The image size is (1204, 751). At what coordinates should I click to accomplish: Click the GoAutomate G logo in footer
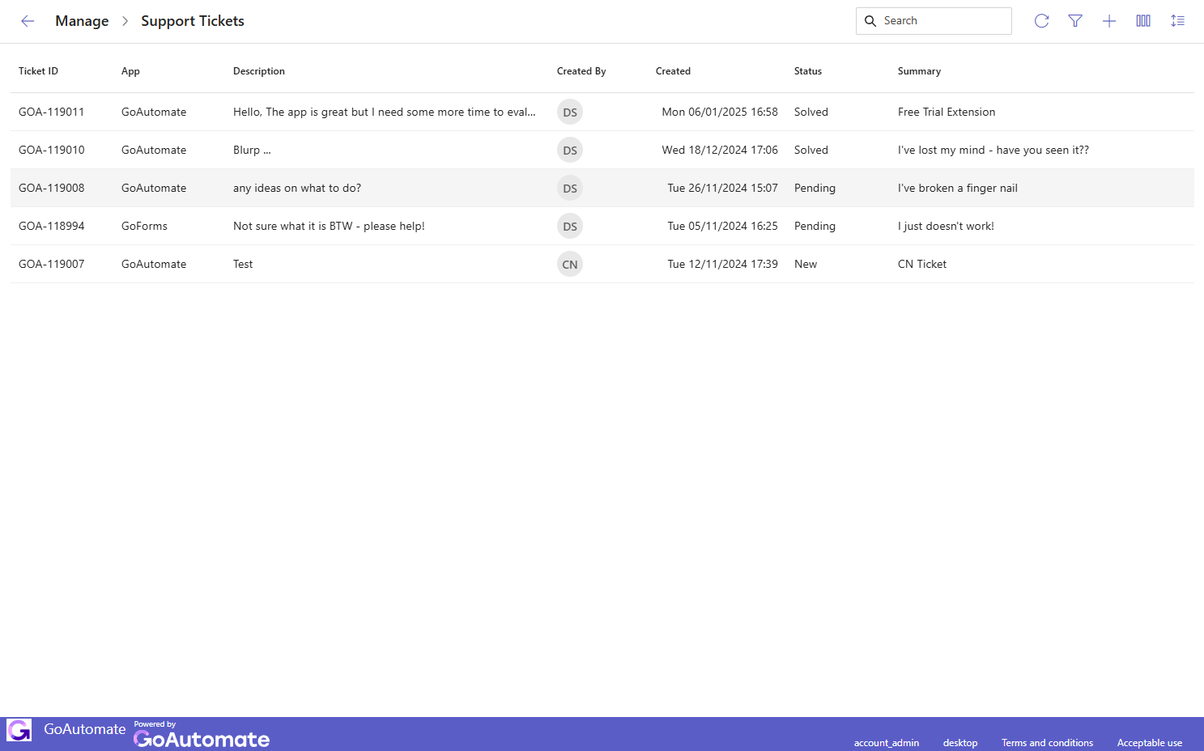pyautogui.click(x=19, y=730)
